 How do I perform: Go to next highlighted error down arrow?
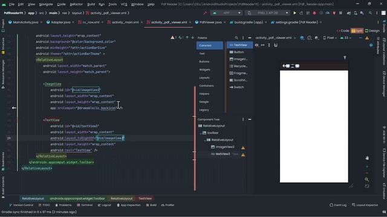(x=192, y=37)
